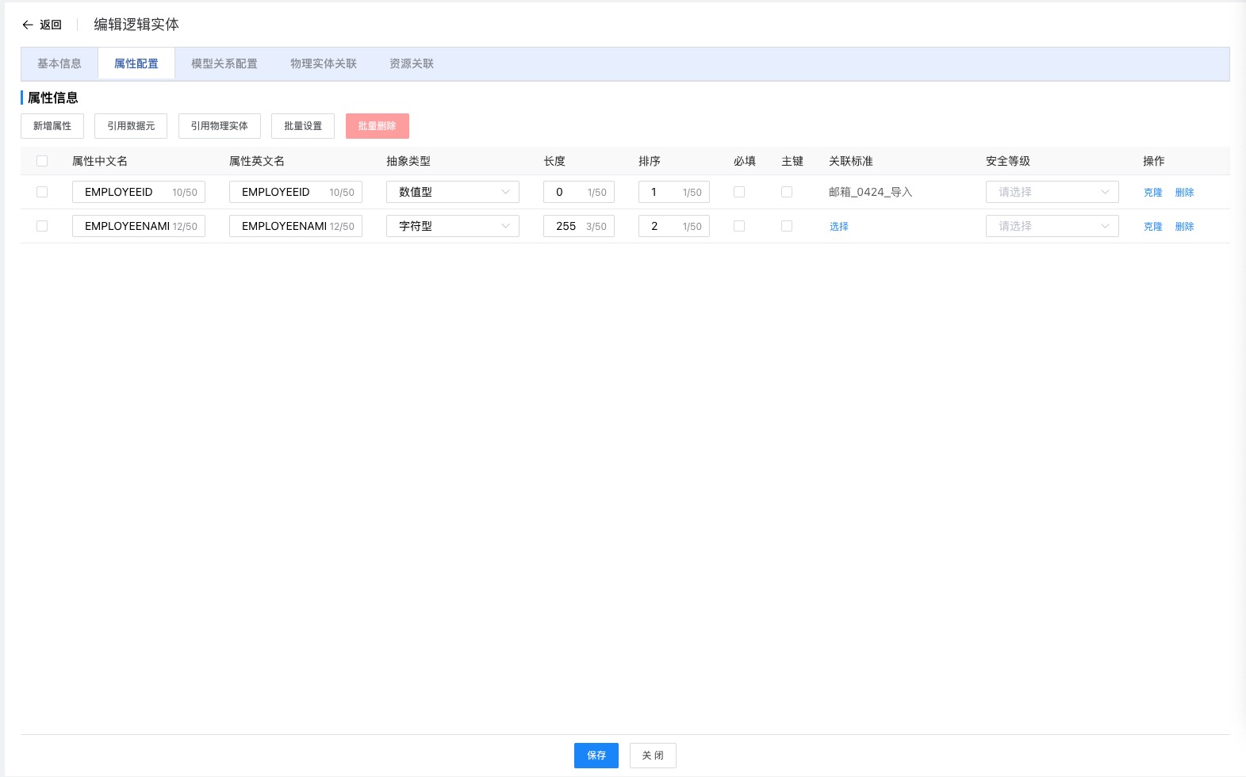1246x777 pixels.
Task: Expand 安全等级 dropdown for EMPLOYEENAMI row
Action: point(1052,226)
